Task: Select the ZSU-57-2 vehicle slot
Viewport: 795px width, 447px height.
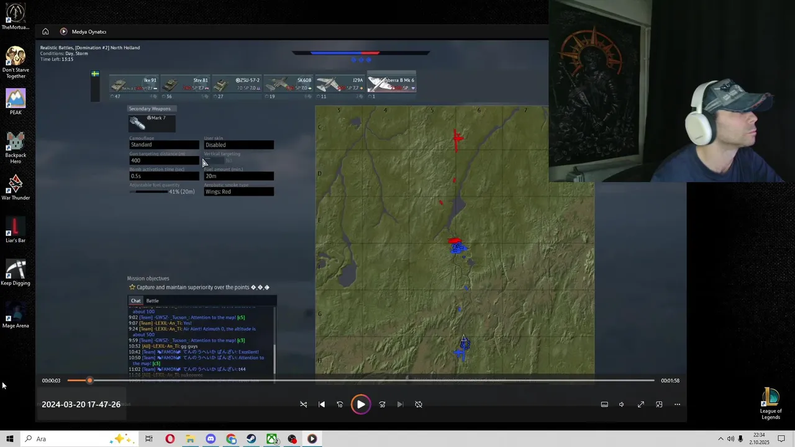Action: click(x=236, y=87)
